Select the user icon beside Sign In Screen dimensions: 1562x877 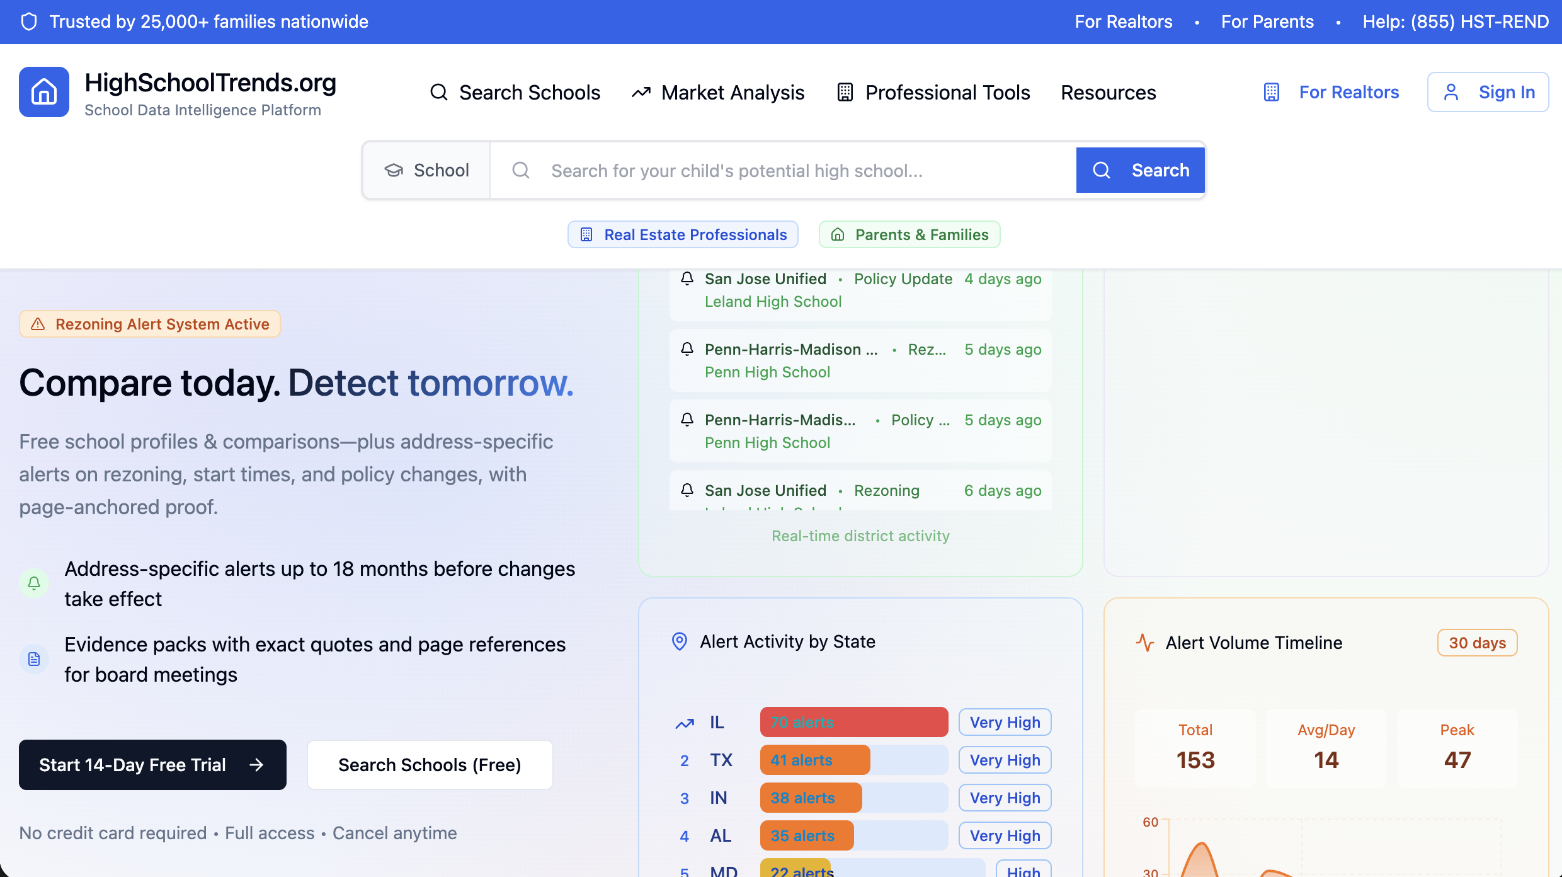point(1452,92)
